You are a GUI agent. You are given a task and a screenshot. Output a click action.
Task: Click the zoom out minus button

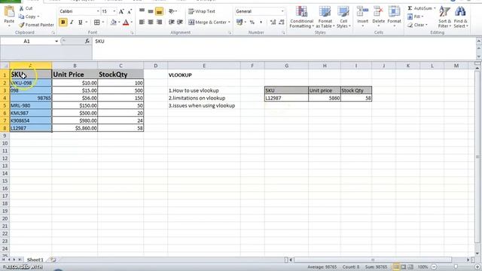434,267
